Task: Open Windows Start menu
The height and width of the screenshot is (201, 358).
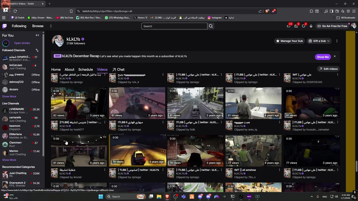Action: 101,197
